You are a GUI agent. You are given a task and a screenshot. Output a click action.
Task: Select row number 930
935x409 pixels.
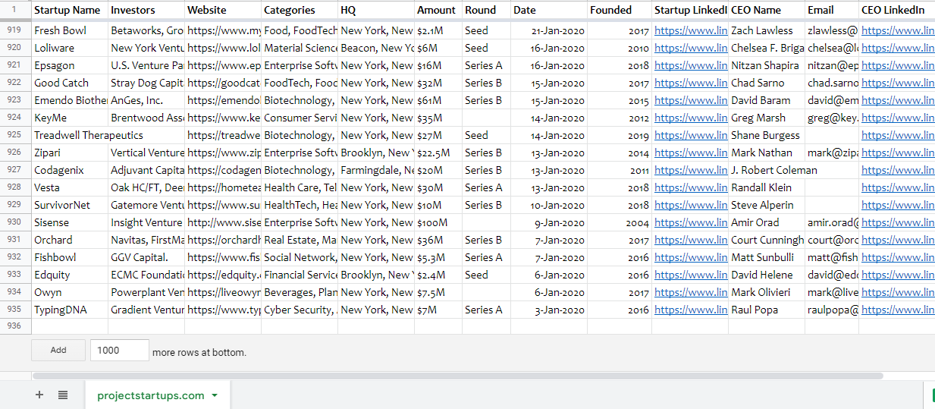point(15,222)
